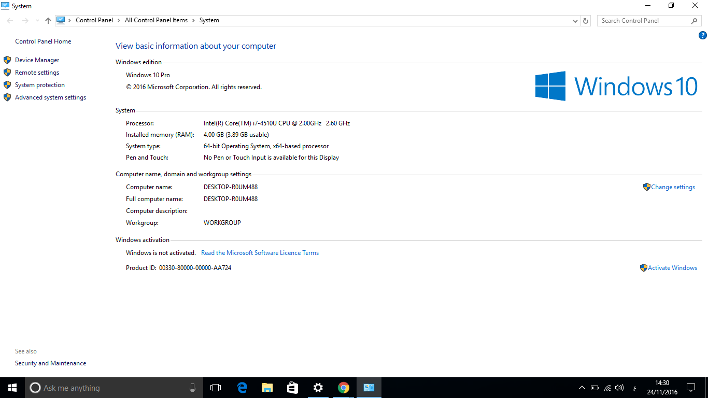
Task: Open the Wi-Fi network flyout
Action: click(x=607, y=388)
